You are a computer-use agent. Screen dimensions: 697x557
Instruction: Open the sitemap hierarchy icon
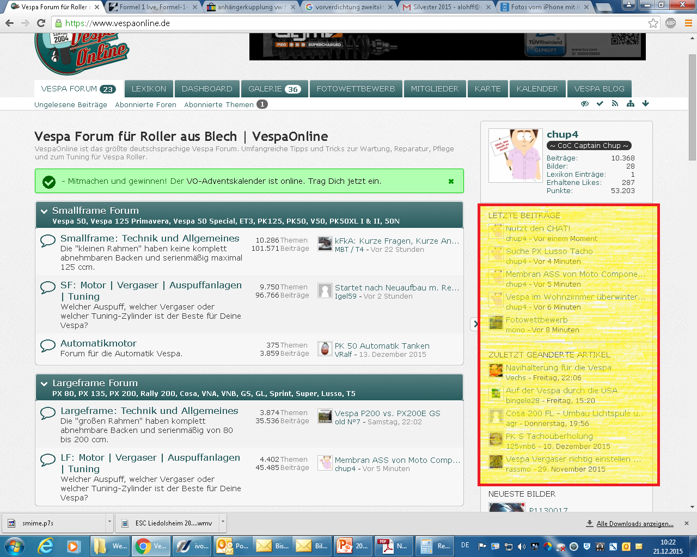[630, 103]
